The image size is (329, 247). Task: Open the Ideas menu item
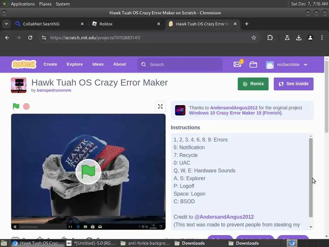tap(98, 64)
